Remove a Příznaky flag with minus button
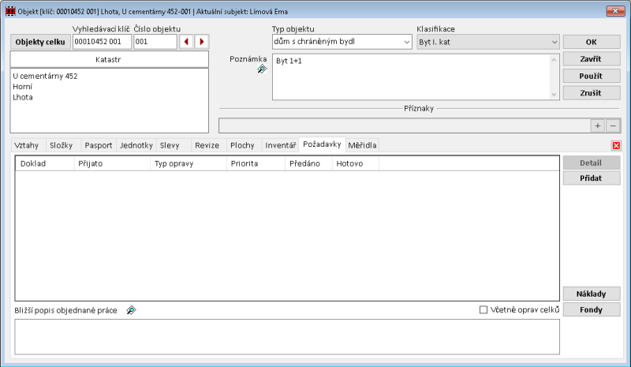This screenshot has width=631, height=367. tap(612, 125)
